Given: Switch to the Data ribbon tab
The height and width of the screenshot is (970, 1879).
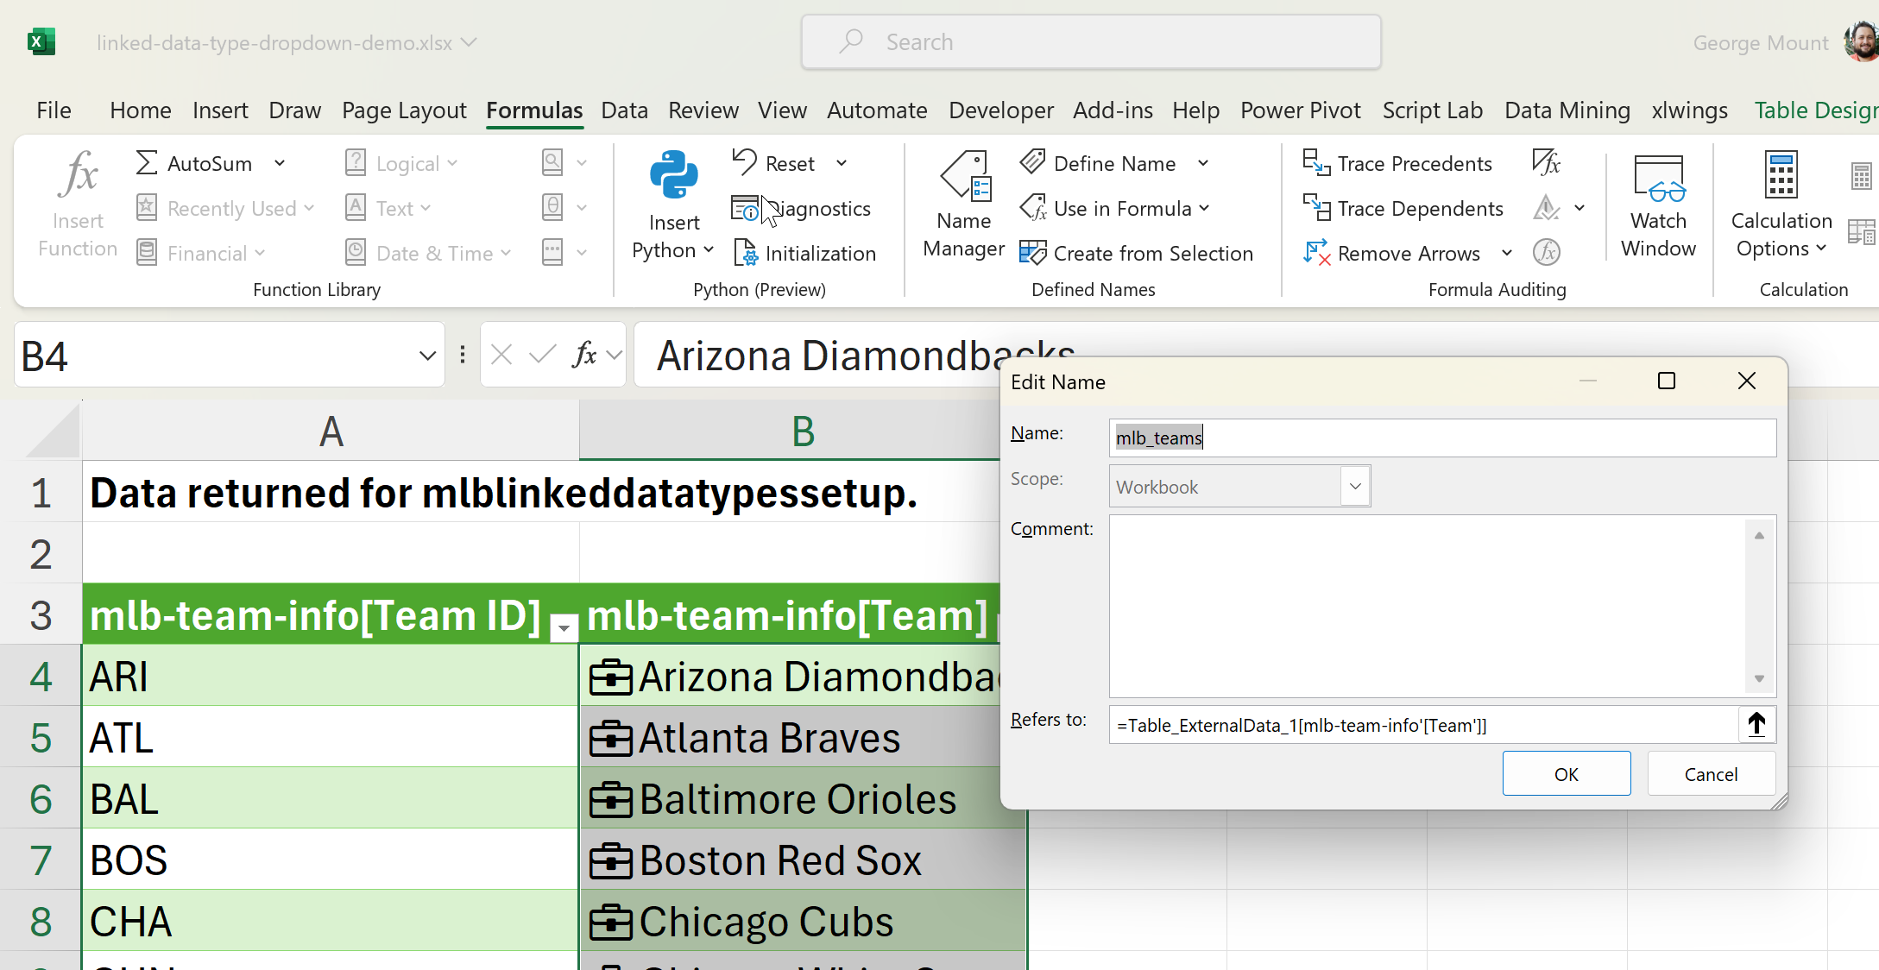Looking at the screenshot, I should 624,110.
